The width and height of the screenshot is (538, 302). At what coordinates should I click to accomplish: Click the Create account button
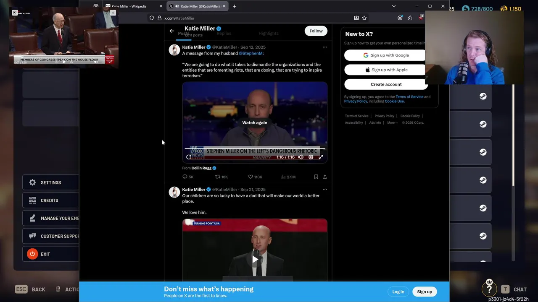pyautogui.click(x=386, y=84)
